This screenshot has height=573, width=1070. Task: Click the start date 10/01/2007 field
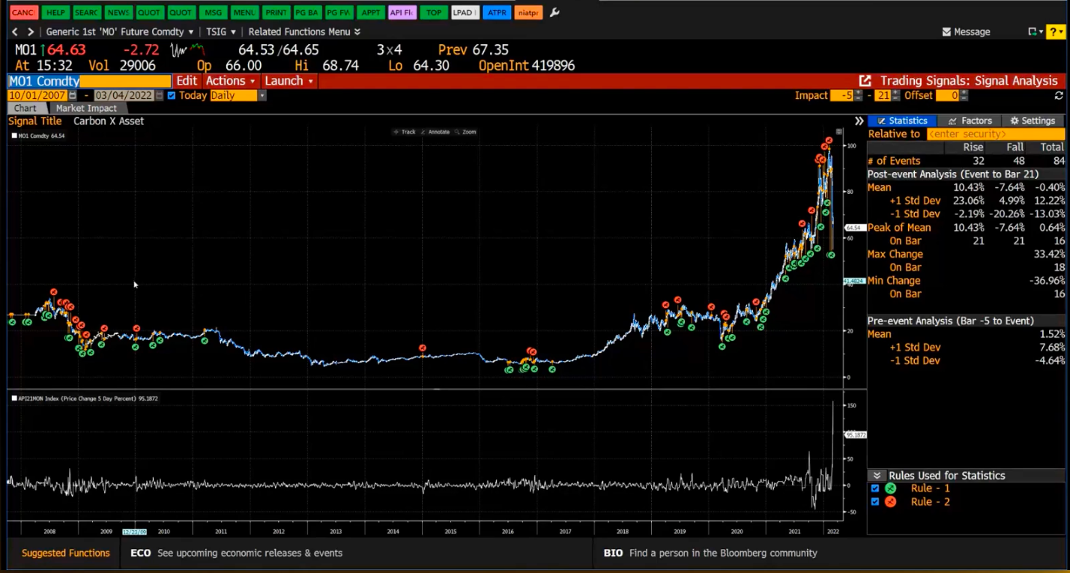(x=37, y=95)
